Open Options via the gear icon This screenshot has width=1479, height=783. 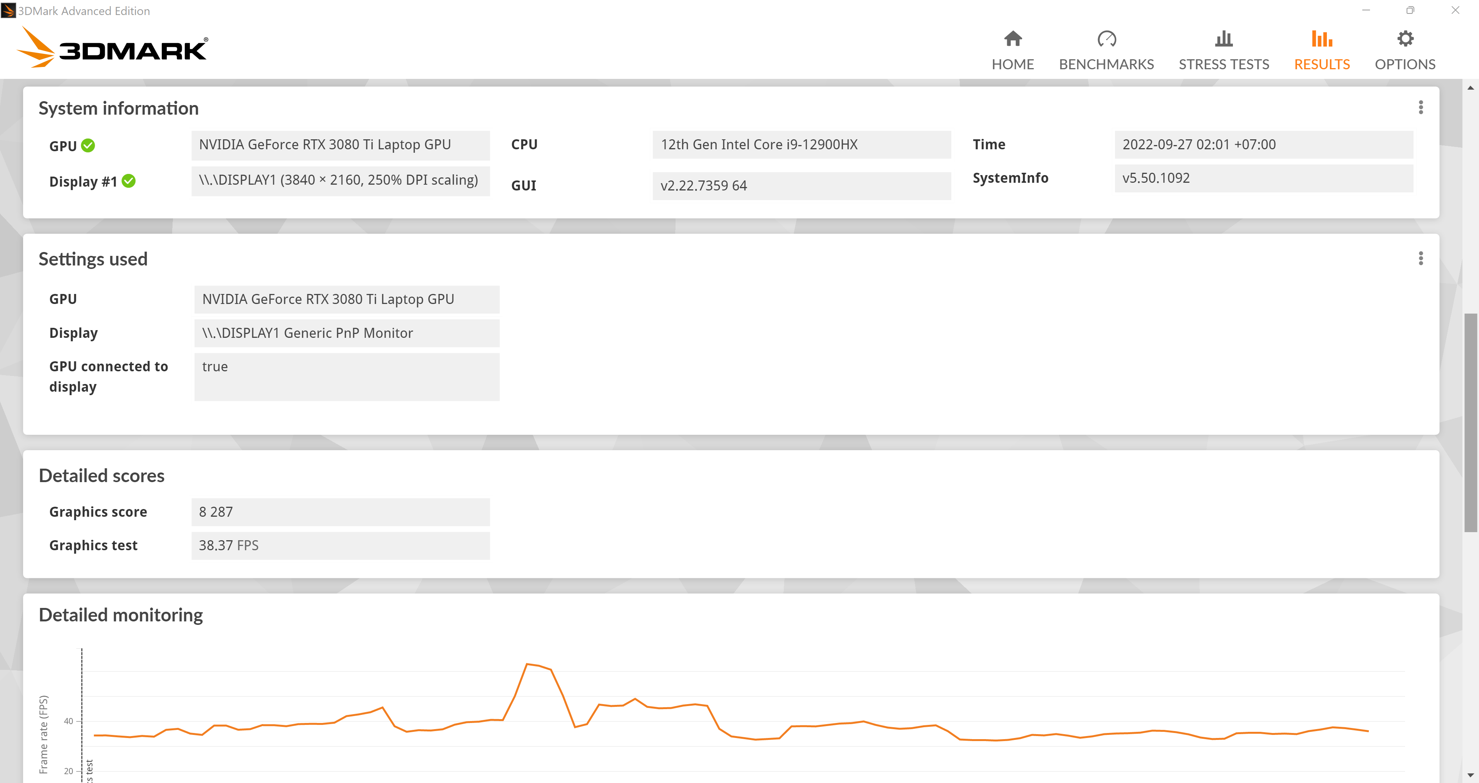[1405, 38]
